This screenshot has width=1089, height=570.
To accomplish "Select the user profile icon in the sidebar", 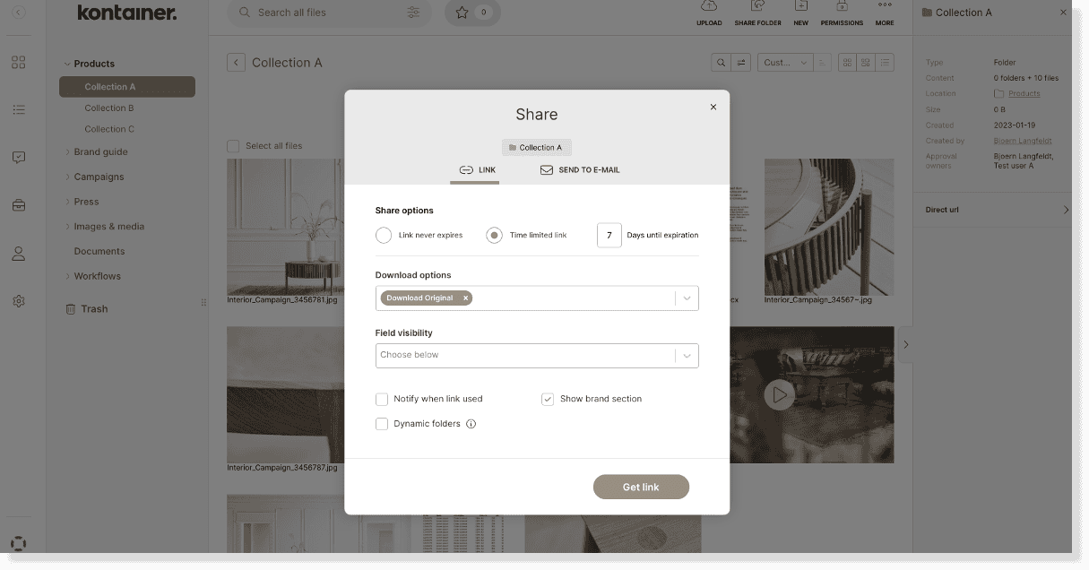I will point(19,254).
